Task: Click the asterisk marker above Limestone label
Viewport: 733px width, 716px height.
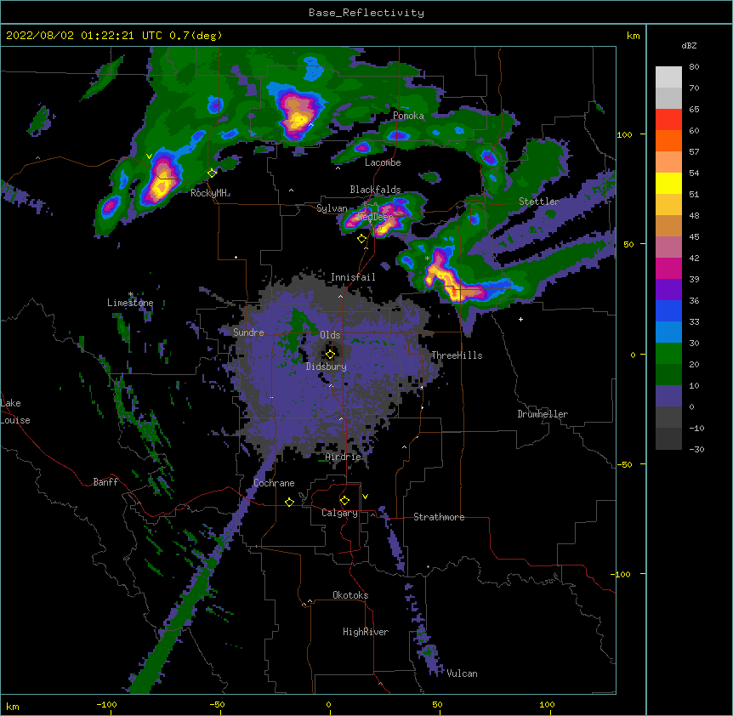Action: [x=131, y=294]
